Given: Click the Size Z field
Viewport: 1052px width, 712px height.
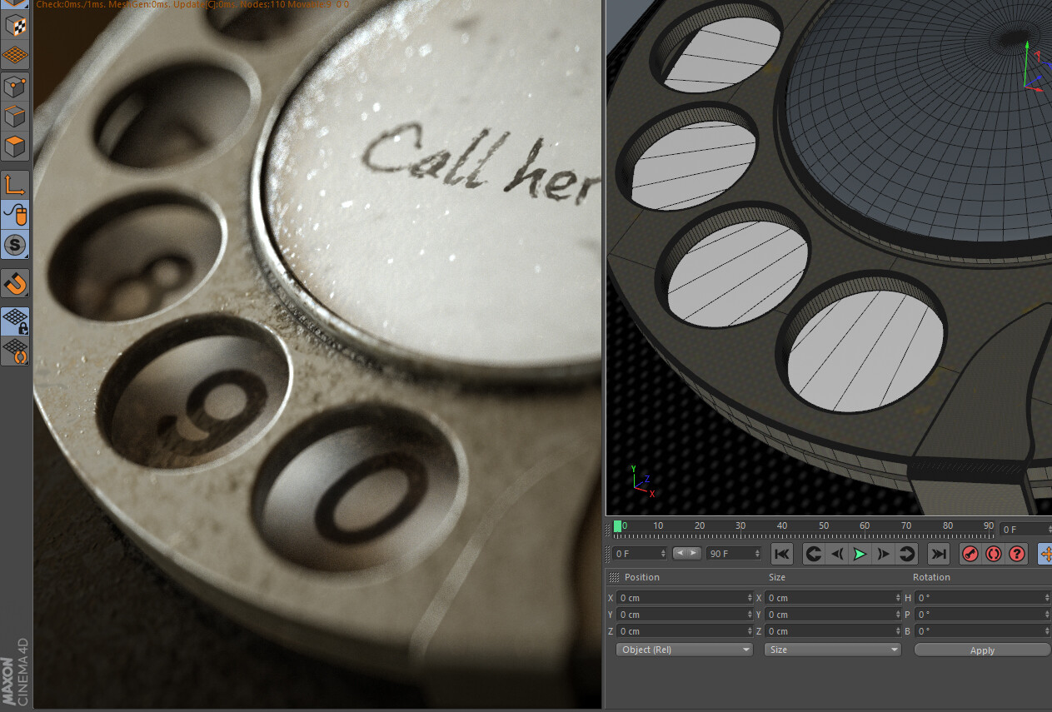Looking at the screenshot, I should click(x=833, y=631).
